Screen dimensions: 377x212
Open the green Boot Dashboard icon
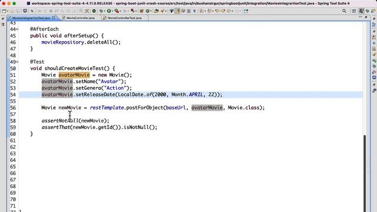click(x=94, y=11)
